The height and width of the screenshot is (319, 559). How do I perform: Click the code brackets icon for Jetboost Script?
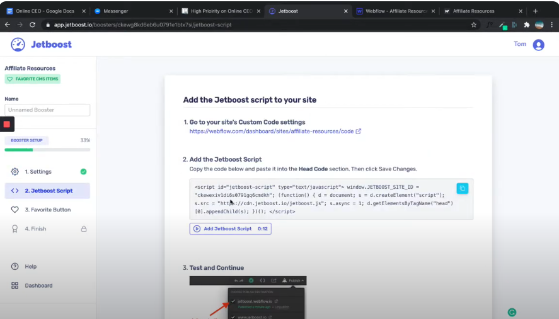[x=14, y=191]
